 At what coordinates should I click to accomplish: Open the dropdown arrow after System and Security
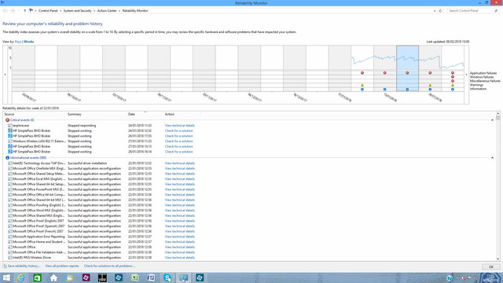[x=94, y=11]
